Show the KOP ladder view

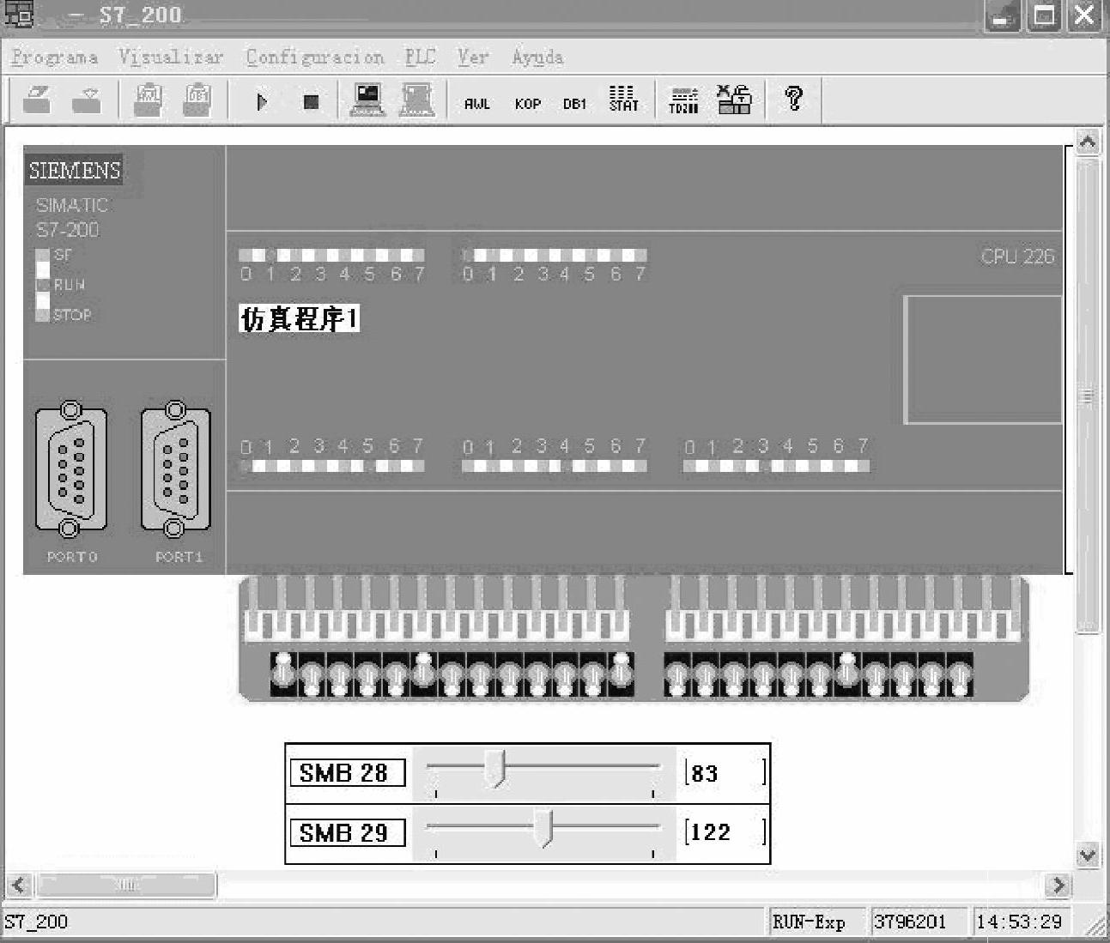tap(527, 103)
